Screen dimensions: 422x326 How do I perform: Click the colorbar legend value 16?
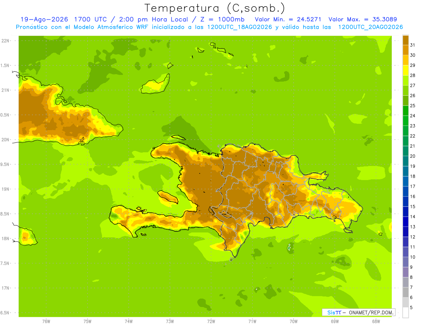coord(413,197)
